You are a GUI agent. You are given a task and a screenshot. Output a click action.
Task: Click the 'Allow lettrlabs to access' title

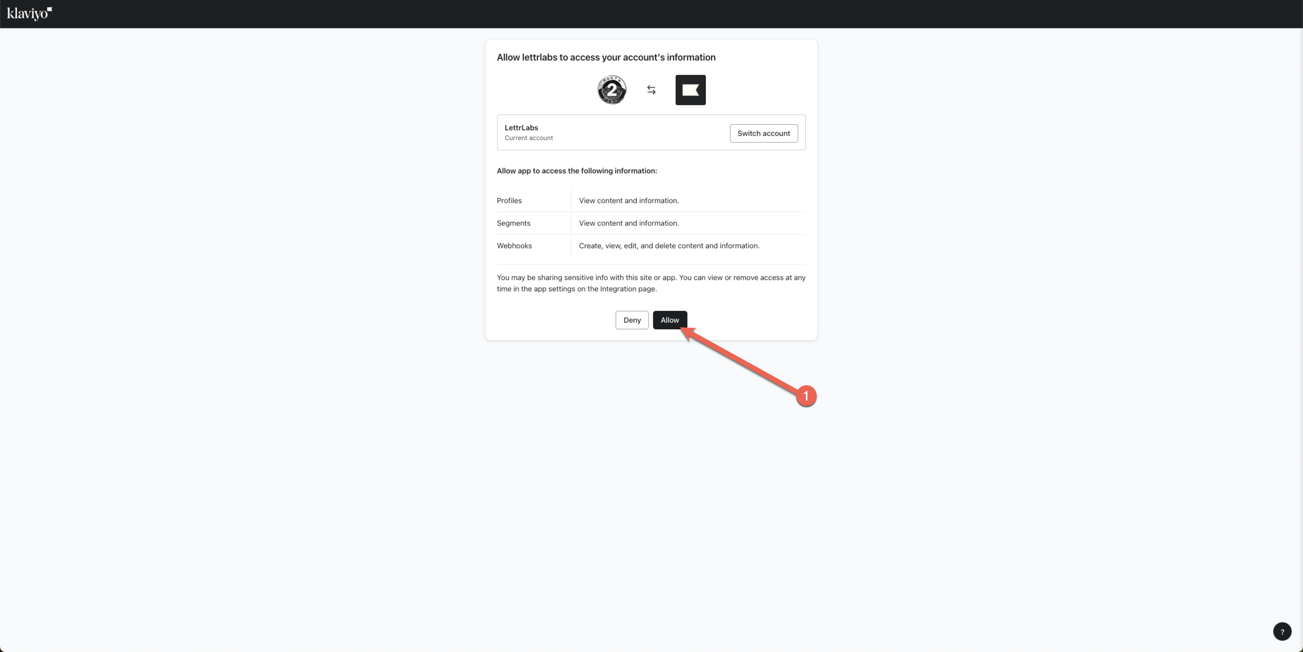(606, 57)
